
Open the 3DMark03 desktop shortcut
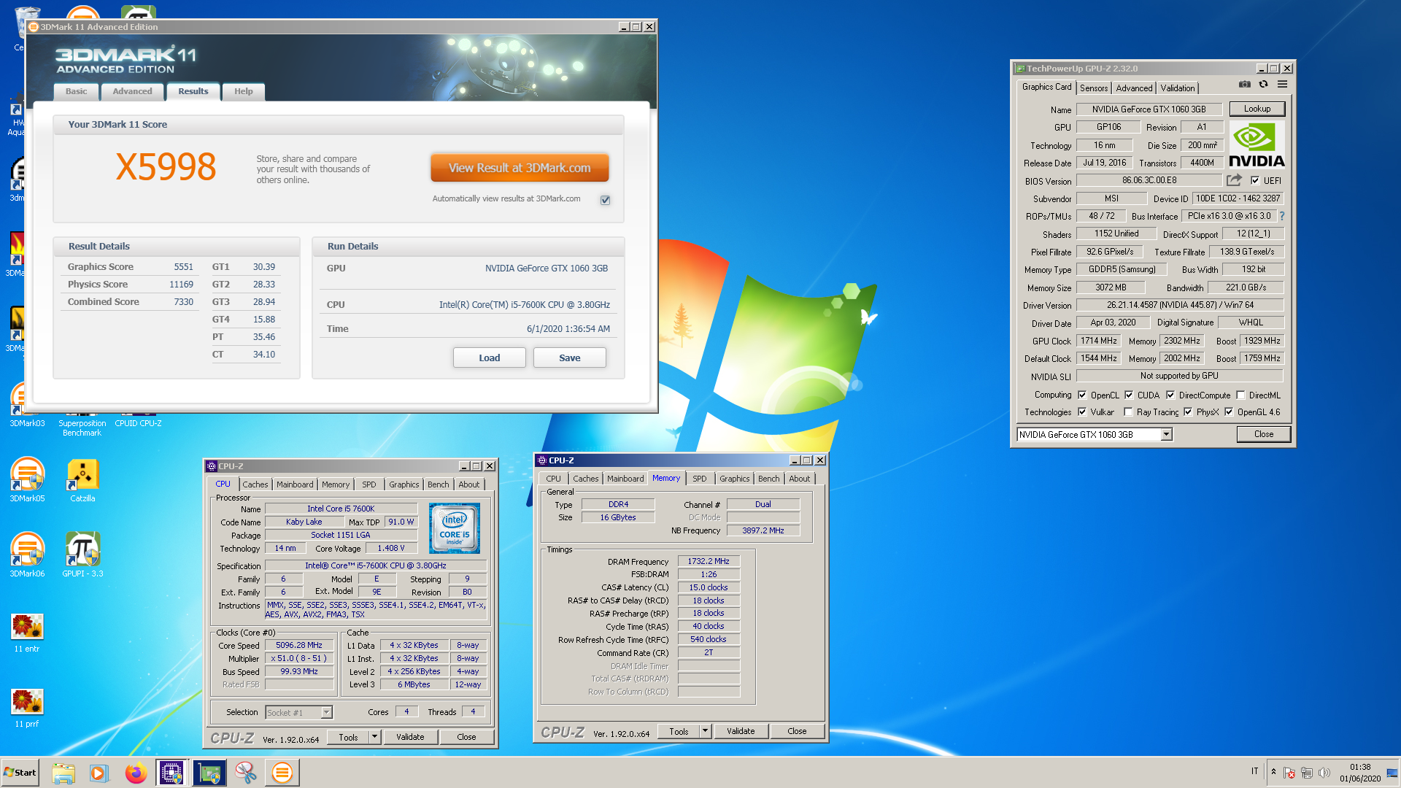point(27,406)
